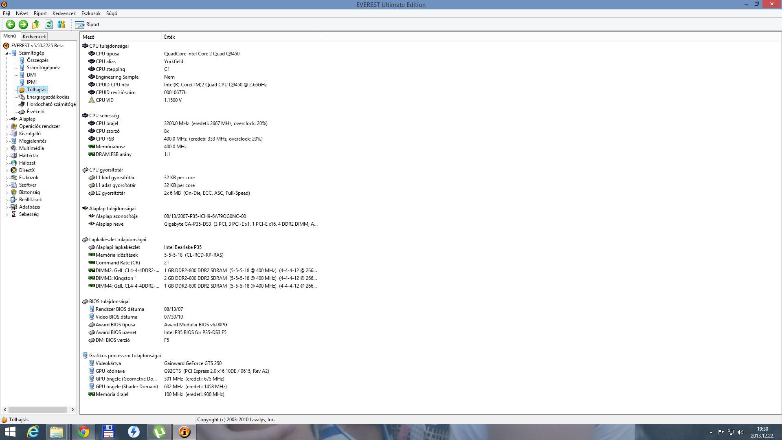
Task: Click the Mező column header
Action: point(121,37)
